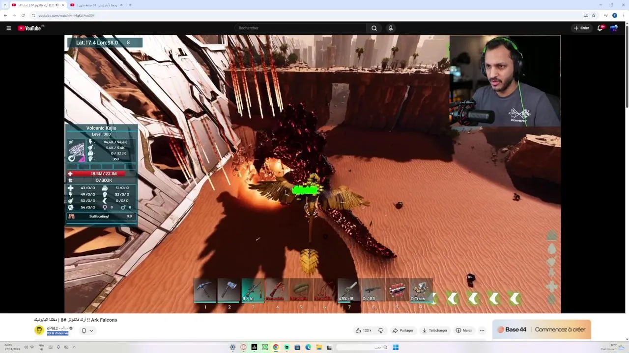Click the install/cast icon in address bar
This screenshot has height=353, width=629.
pos(585,15)
